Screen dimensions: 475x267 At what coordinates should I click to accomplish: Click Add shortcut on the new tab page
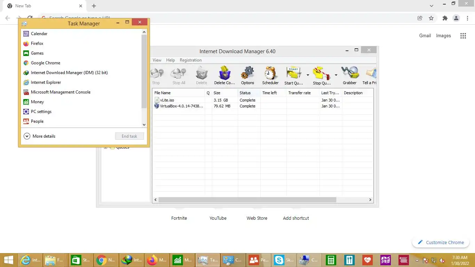point(296,218)
